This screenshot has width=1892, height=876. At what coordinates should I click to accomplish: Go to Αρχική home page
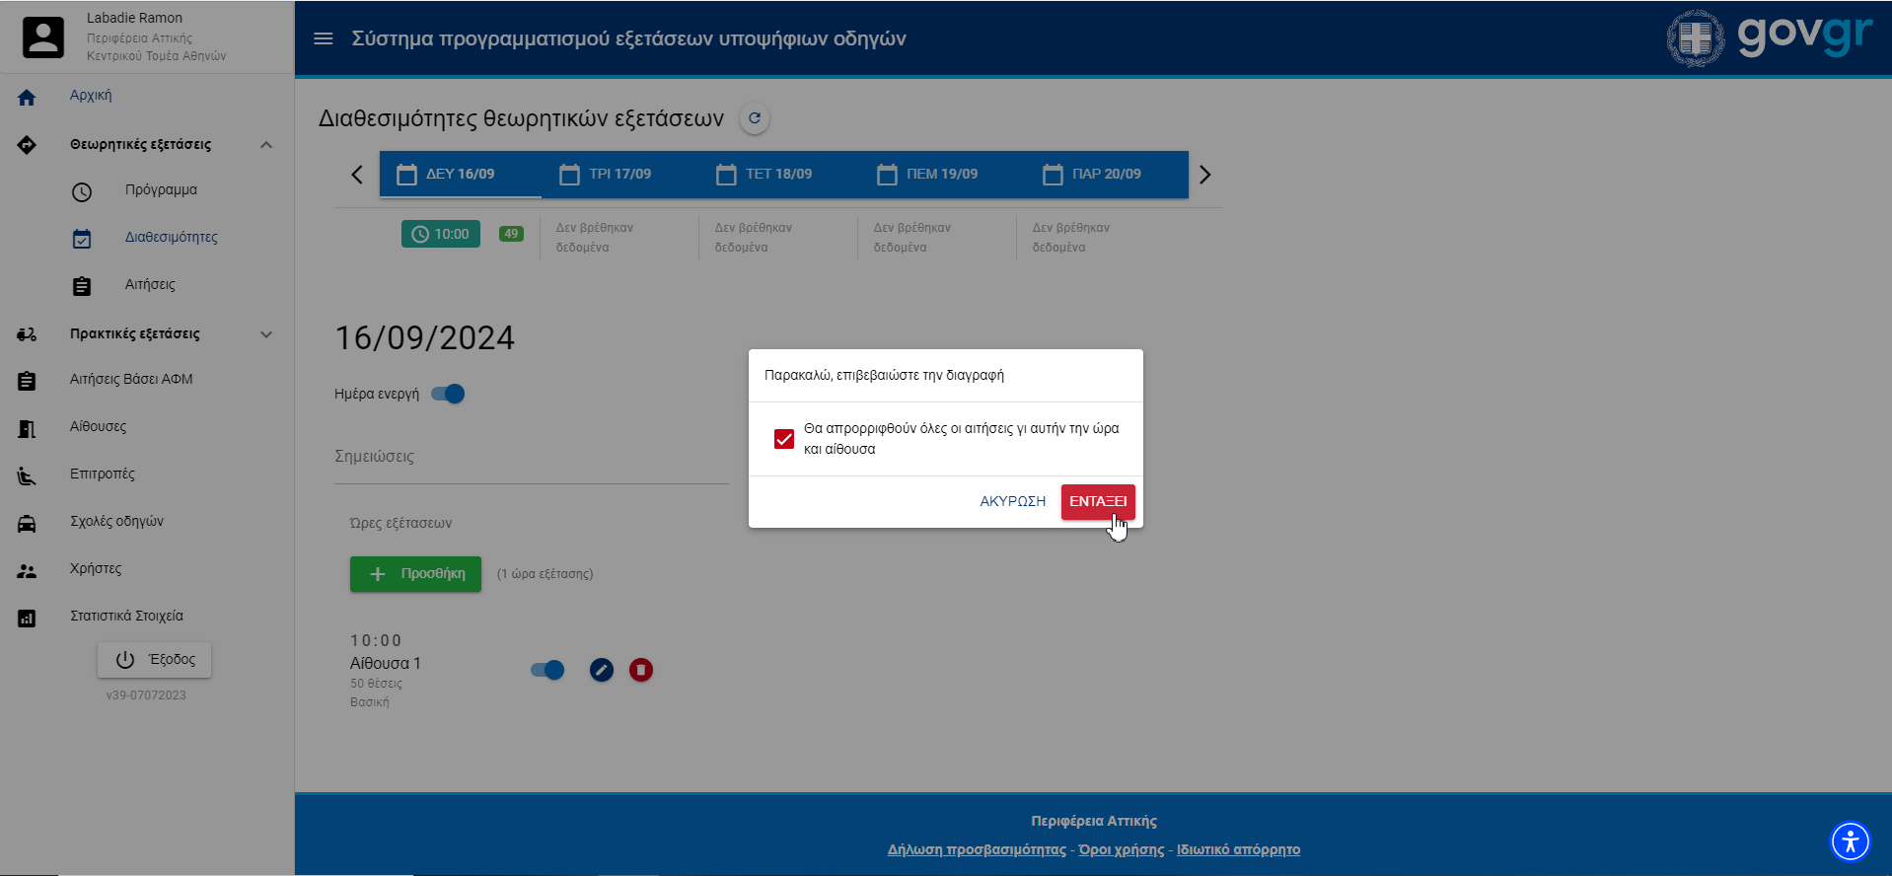[91, 96]
